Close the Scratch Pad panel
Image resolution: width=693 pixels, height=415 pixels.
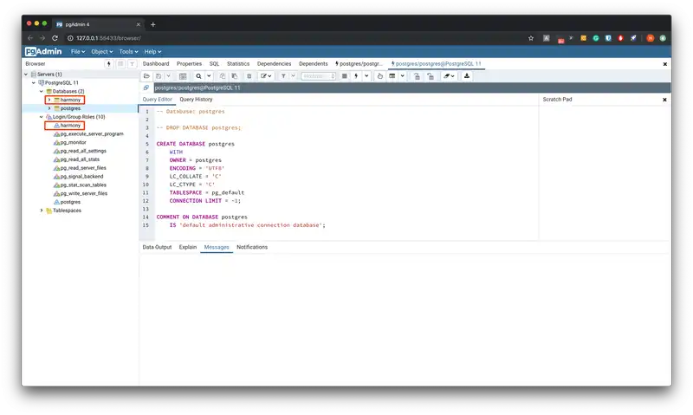(x=664, y=100)
